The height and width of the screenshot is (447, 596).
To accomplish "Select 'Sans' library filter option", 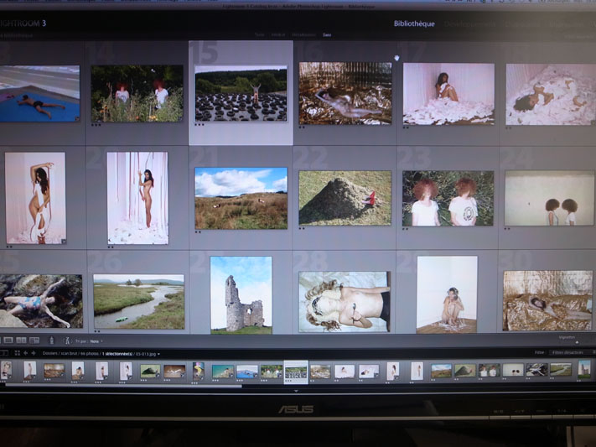I will click(327, 34).
